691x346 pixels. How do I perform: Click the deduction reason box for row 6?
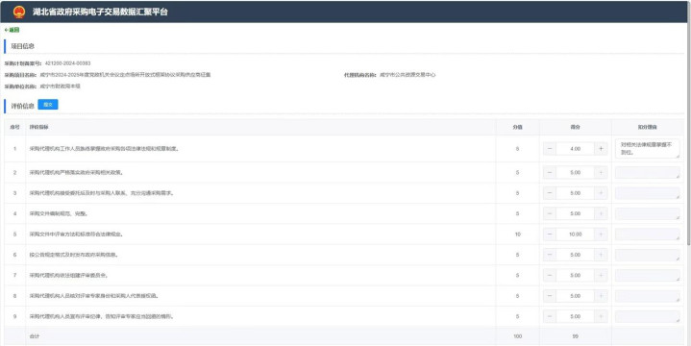[648, 255]
